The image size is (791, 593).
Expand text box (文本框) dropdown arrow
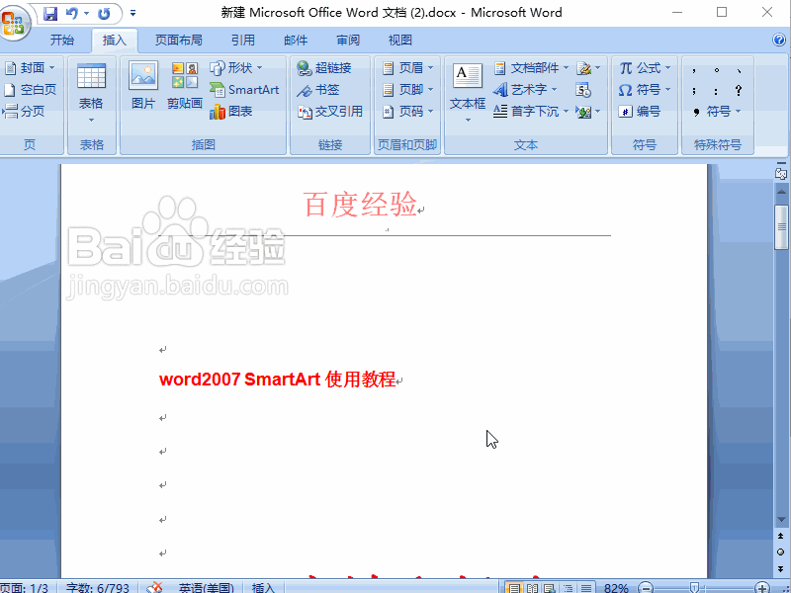click(468, 120)
